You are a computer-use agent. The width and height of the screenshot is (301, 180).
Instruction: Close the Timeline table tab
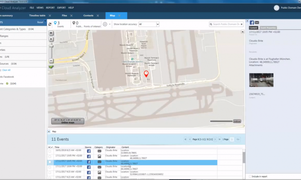pyautogui.click(x=50, y=16)
